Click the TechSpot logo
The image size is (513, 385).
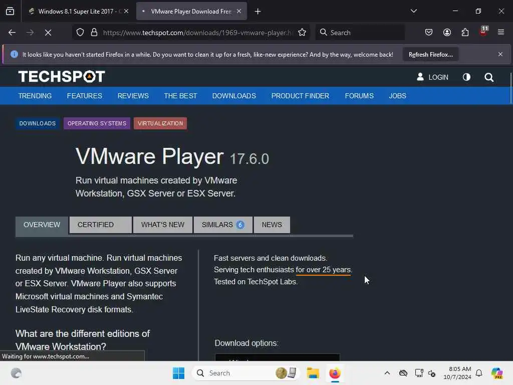click(x=62, y=77)
